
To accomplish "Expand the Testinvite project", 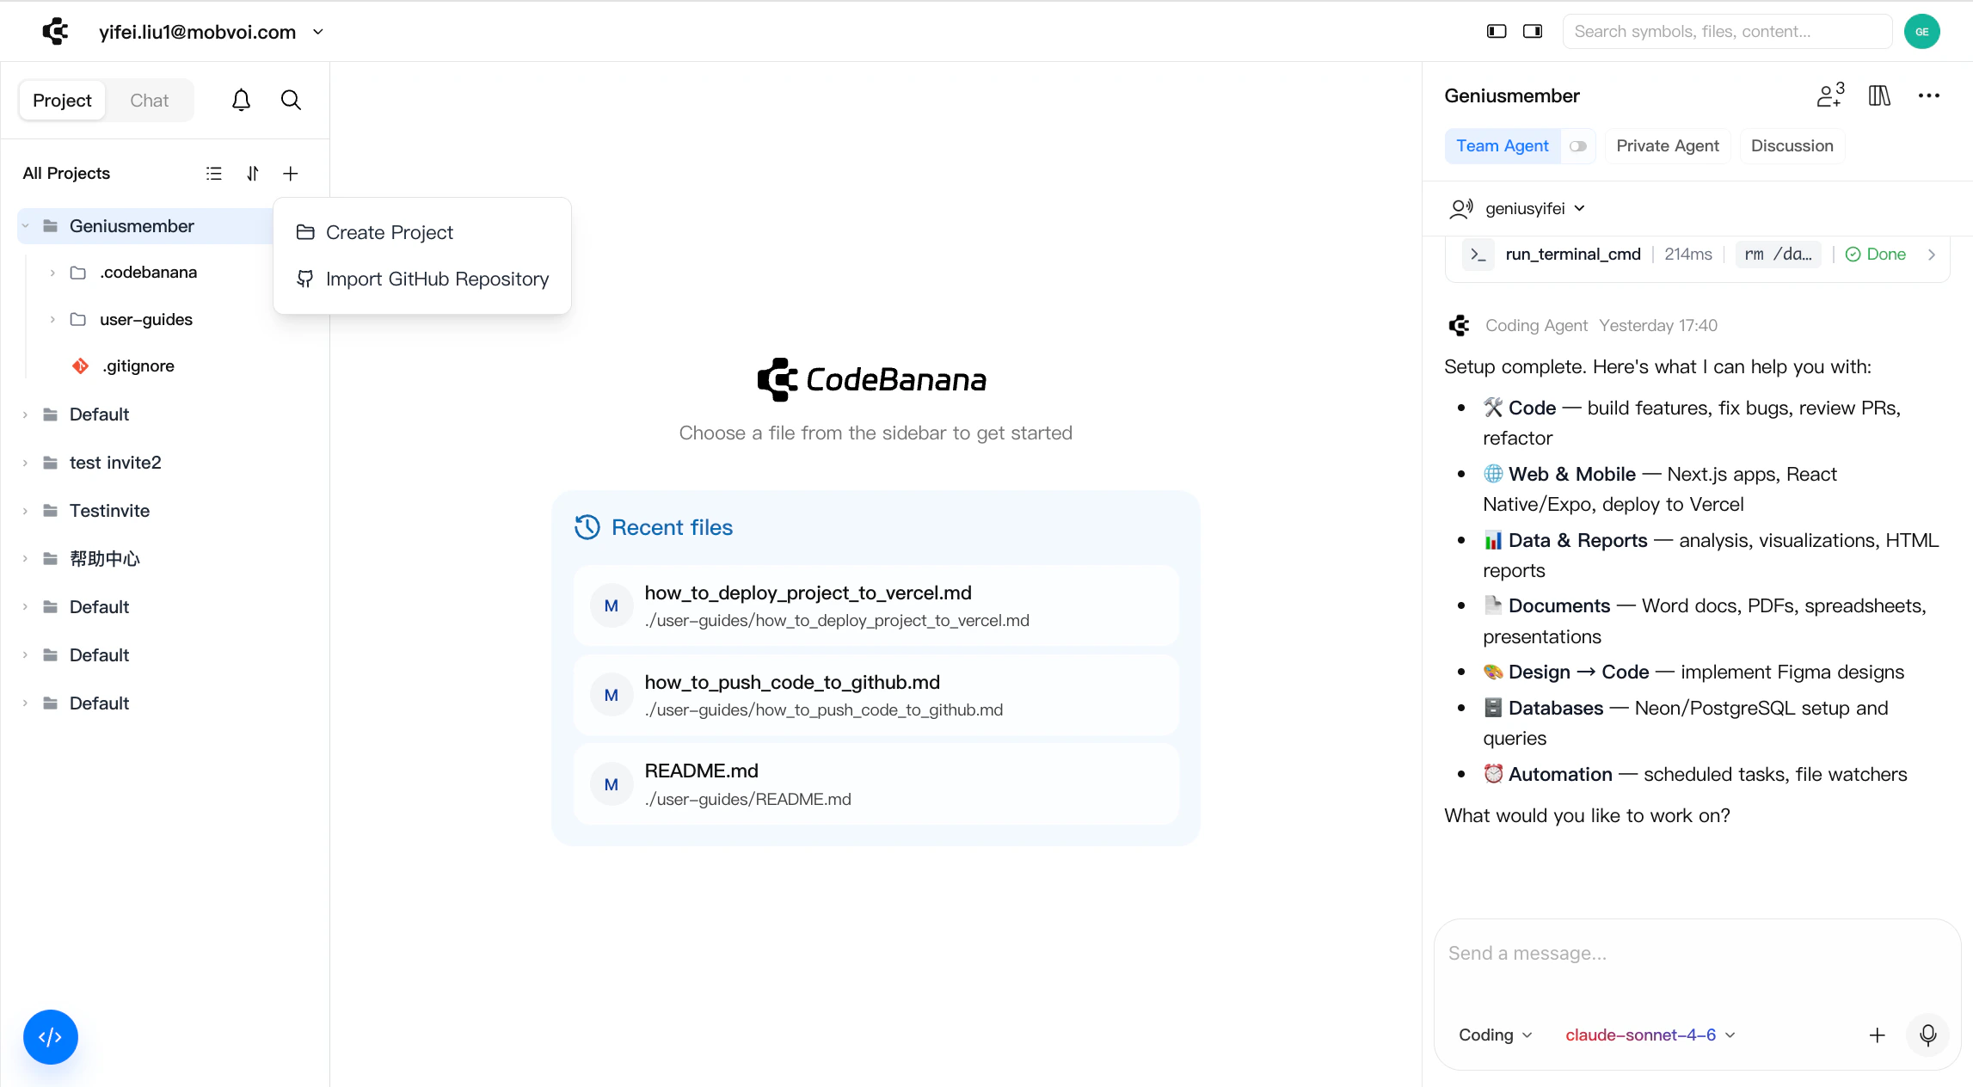I will [26, 511].
